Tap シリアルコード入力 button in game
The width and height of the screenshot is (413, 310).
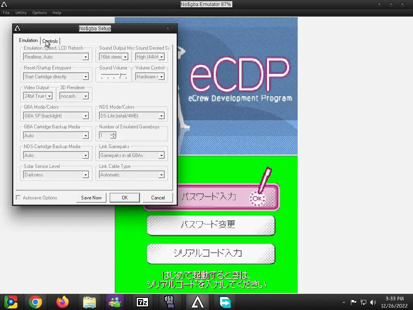[211, 253]
